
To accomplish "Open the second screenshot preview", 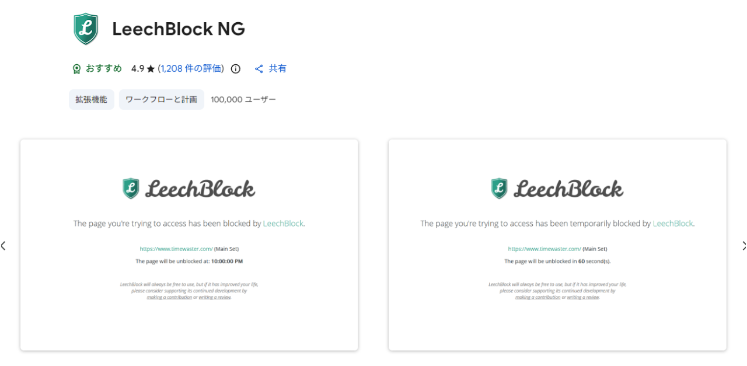I will coord(557,244).
